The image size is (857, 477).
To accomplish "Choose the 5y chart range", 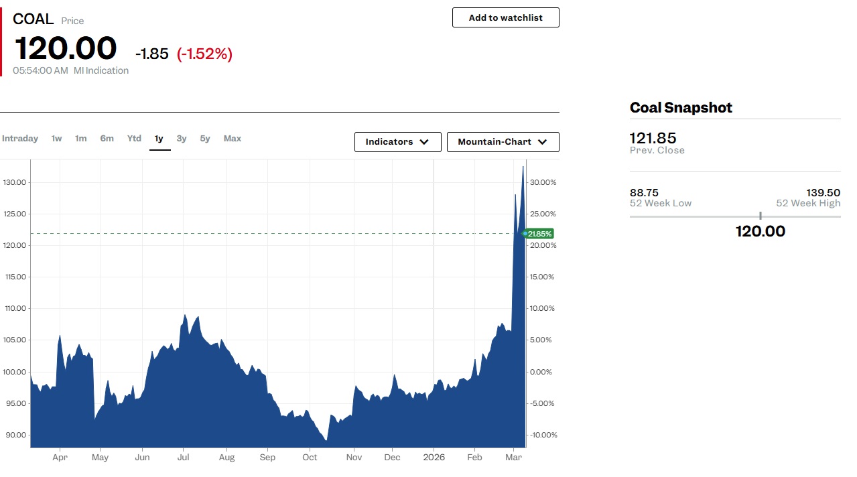I will tap(205, 139).
